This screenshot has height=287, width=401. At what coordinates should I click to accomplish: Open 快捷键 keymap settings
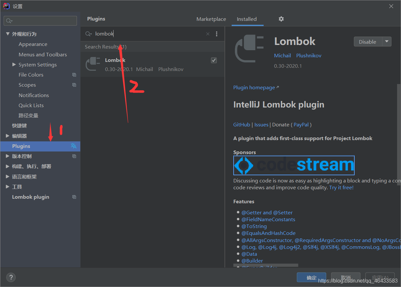coord(19,126)
